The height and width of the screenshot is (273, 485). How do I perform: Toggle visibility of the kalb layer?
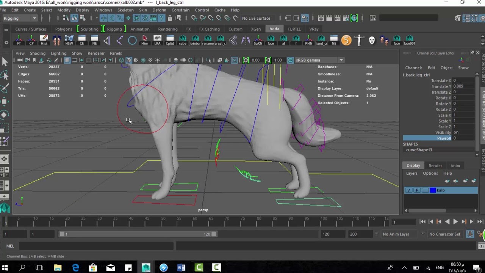click(408, 190)
